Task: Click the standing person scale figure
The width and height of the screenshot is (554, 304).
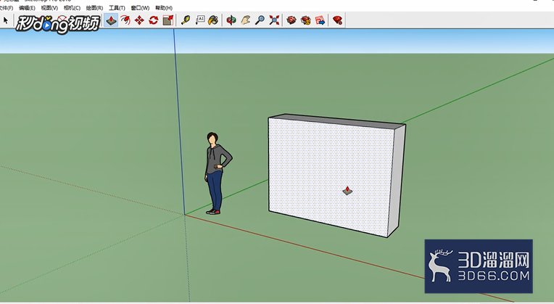Action: click(x=216, y=173)
